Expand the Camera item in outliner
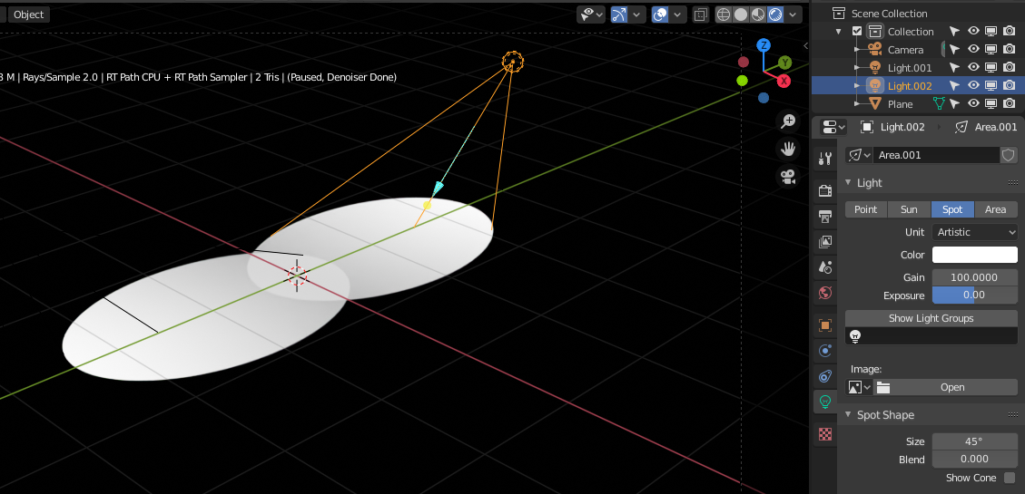This screenshot has width=1025, height=494. coord(855,50)
